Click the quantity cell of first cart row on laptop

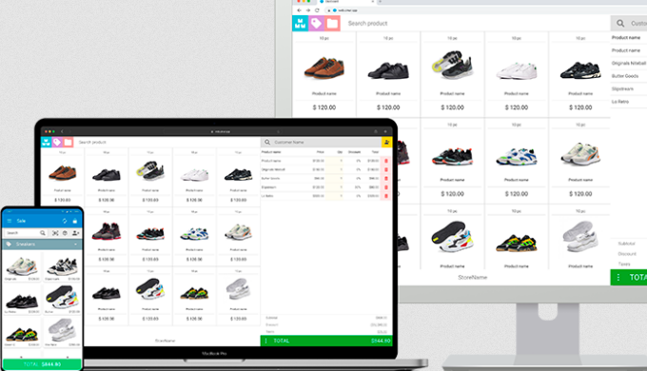(334, 161)
